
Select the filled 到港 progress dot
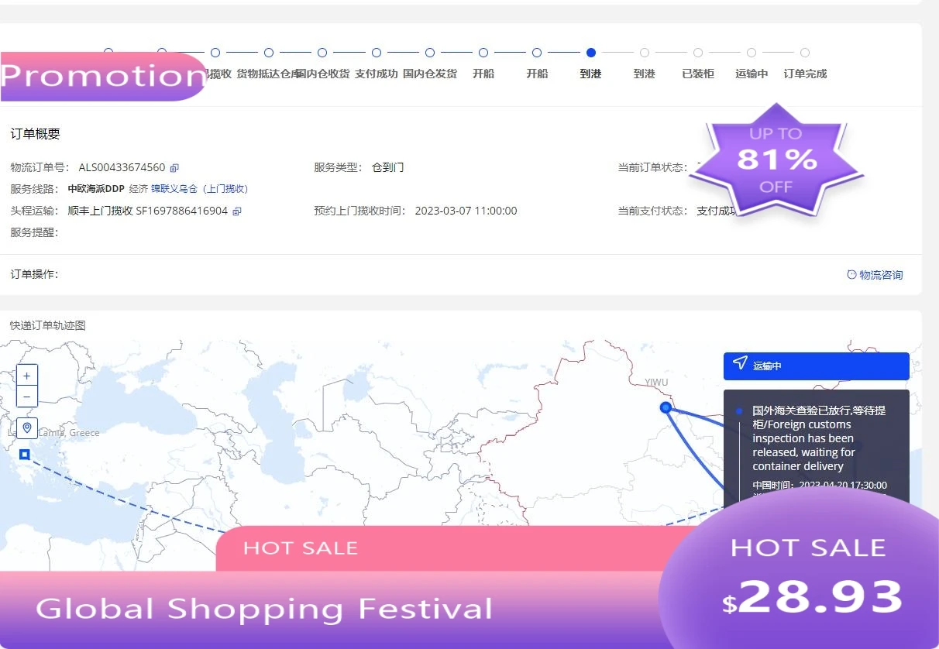pos(590,53)
